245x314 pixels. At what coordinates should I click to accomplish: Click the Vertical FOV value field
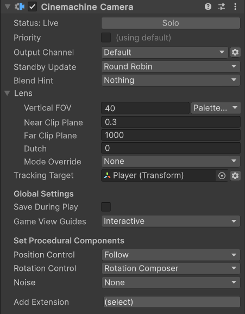[145, 108]
